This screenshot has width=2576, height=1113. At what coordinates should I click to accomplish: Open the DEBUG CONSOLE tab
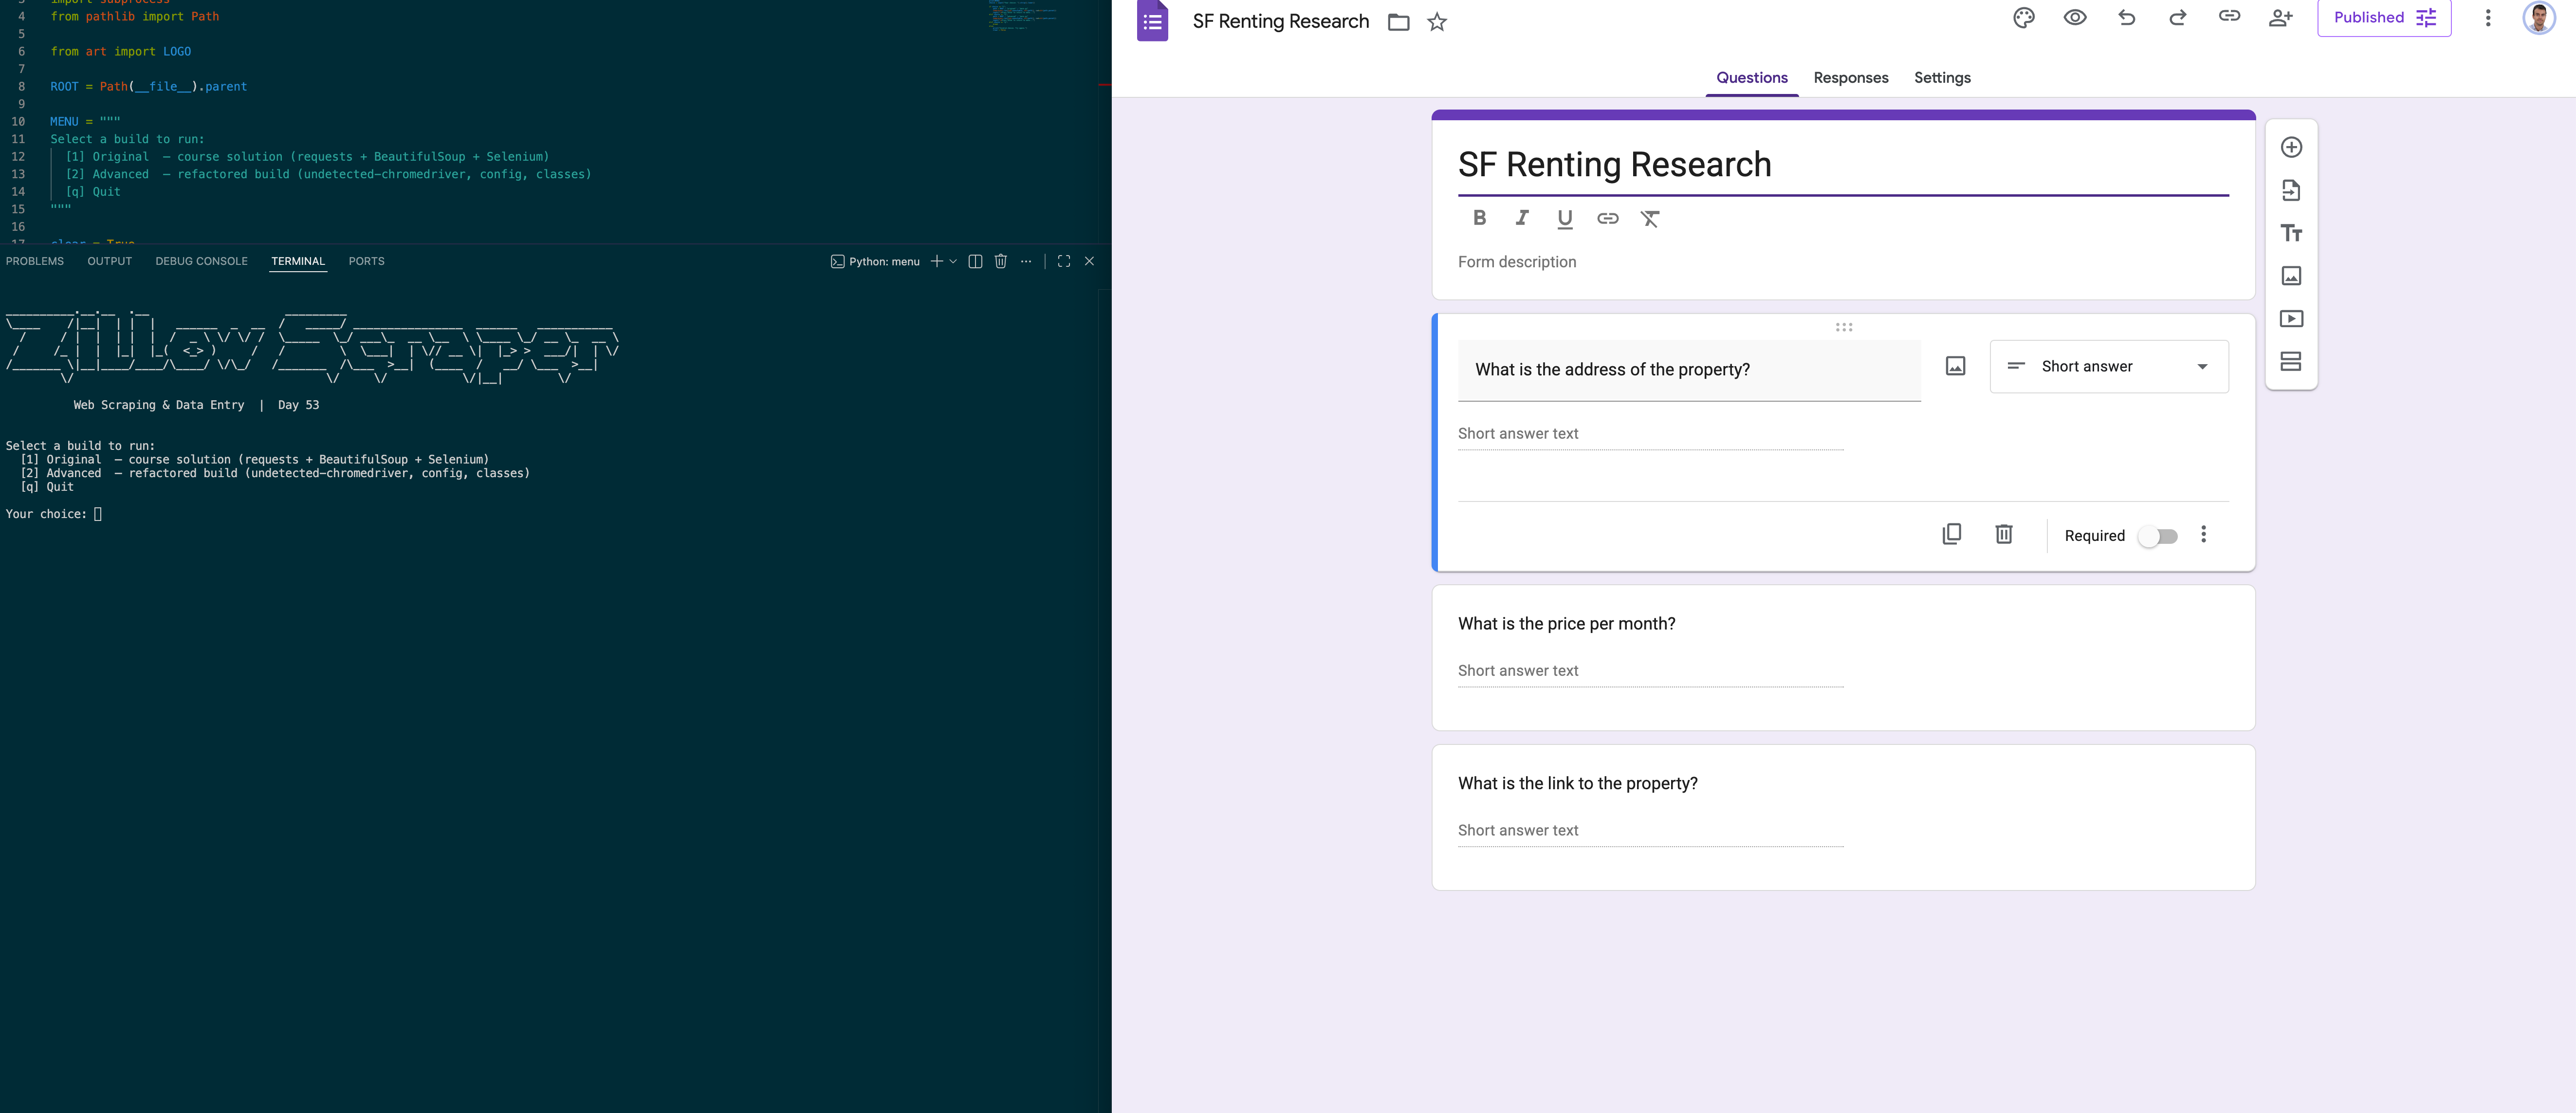(201, 261)
